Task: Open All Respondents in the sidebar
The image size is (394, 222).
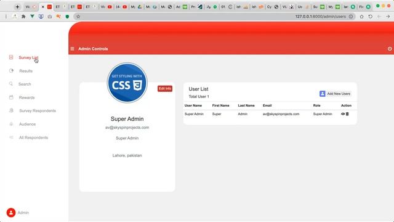Action: point(33,138)
